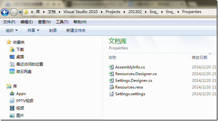Click the folder icon in address bar
This screenshot has height=121, width=218.
(x=26, y=12)
